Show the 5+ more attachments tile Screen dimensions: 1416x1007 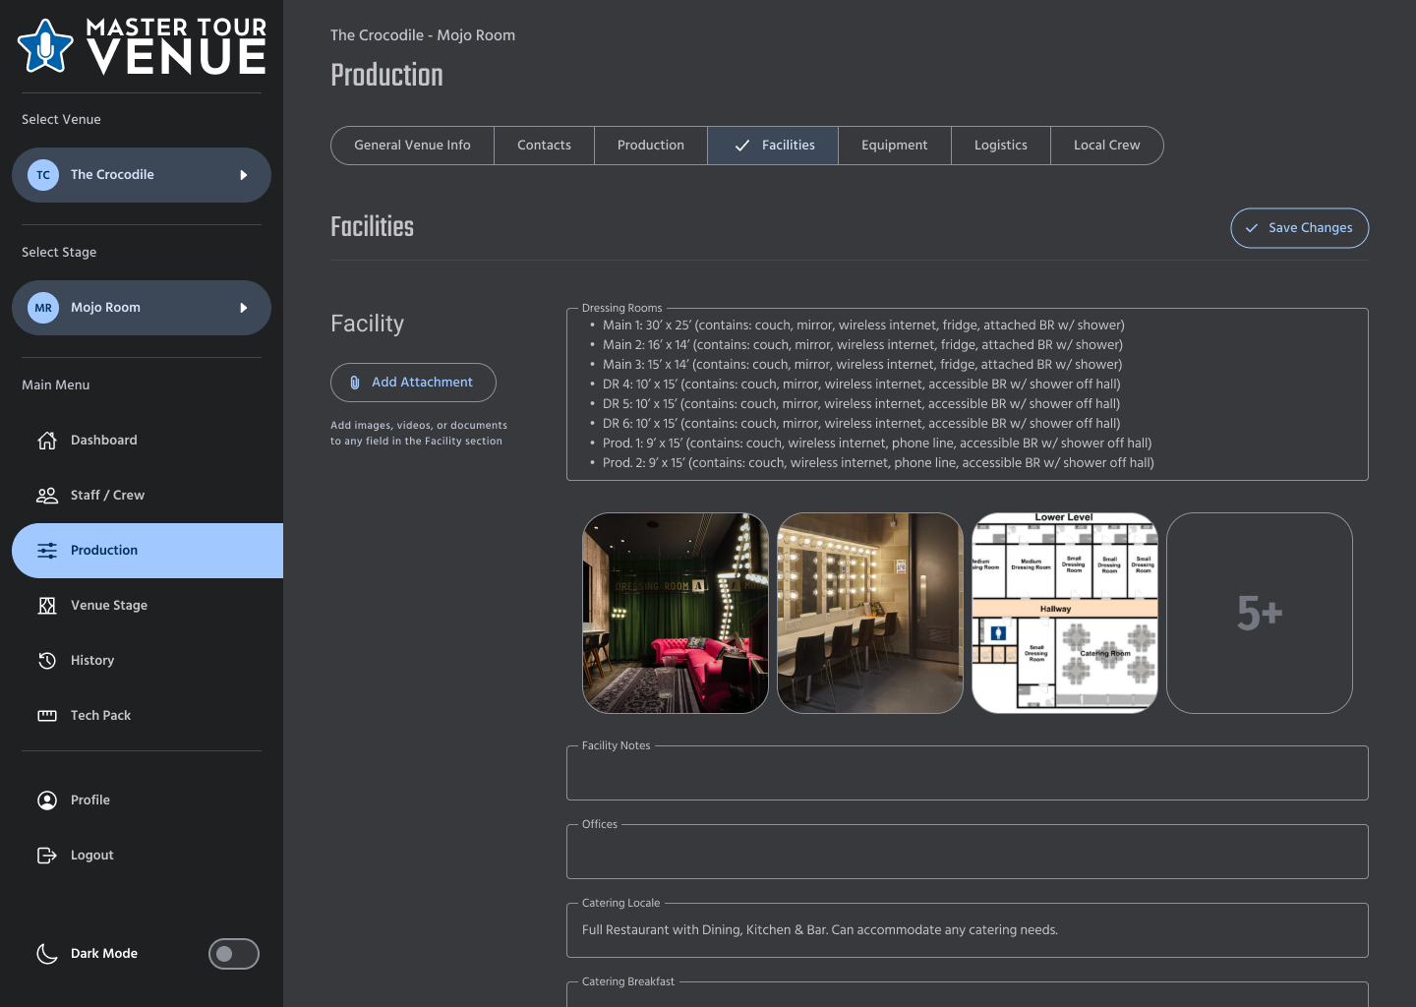[1260, 614]
